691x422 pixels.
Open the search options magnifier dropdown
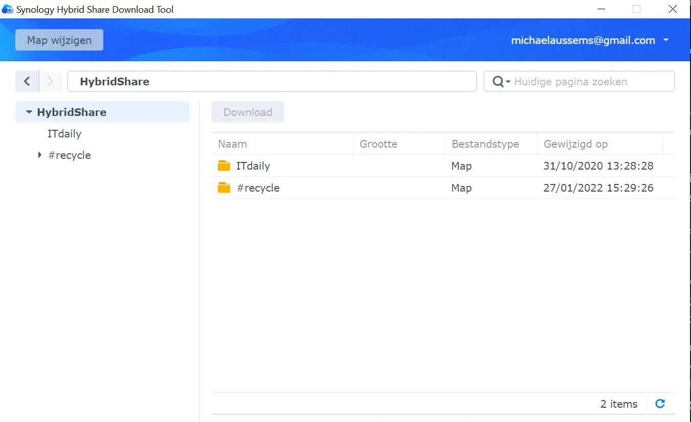(501, 82)
